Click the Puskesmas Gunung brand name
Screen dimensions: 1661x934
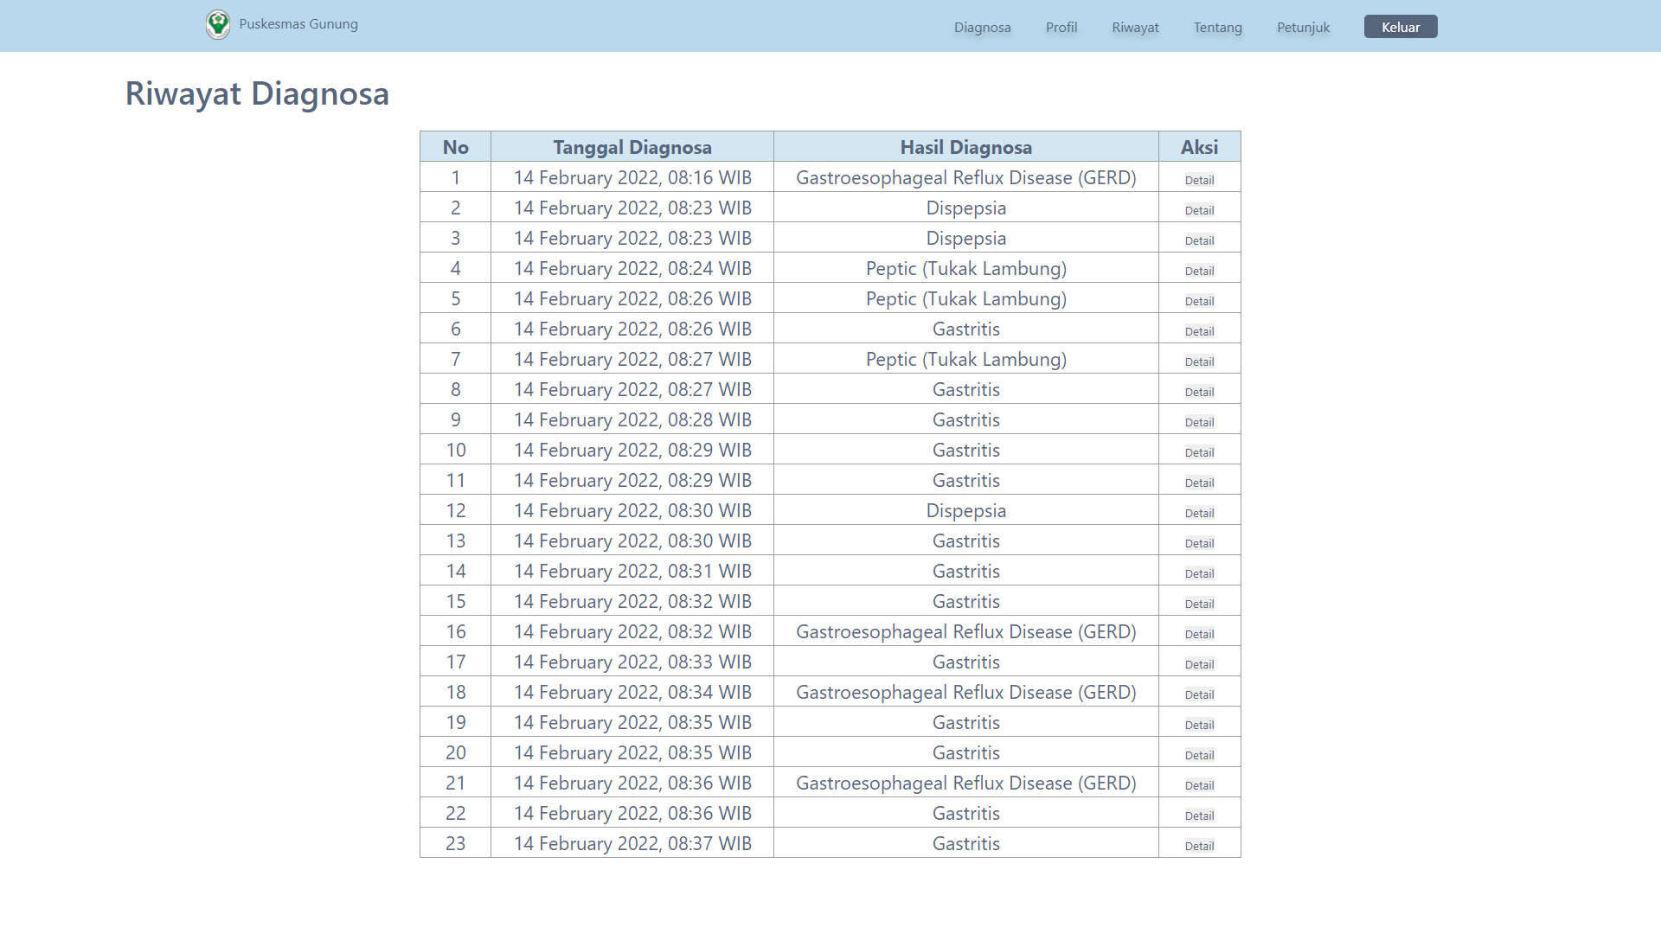[298, 24]
